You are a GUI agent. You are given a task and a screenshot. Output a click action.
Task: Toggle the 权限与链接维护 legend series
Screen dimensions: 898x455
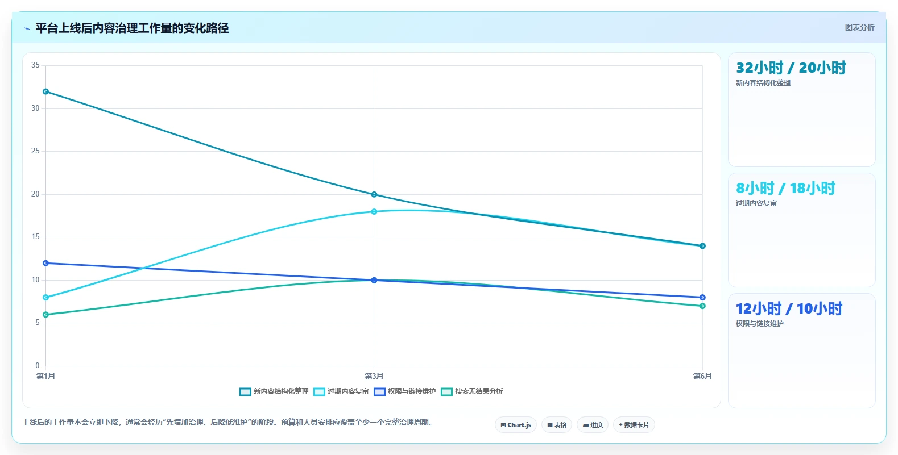pos(405,391)
